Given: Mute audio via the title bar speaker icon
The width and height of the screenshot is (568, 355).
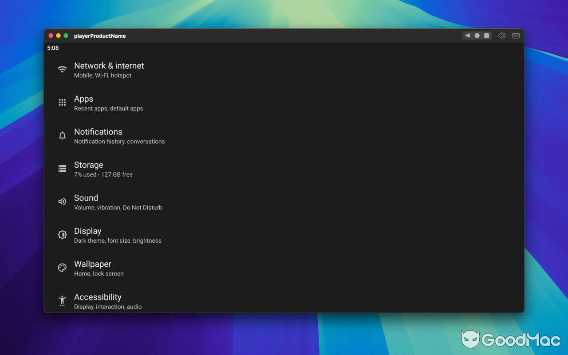Looking at the screenshot, I should [502, 35].
